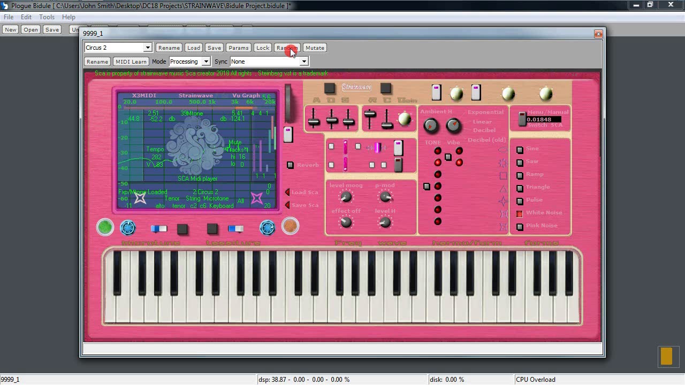685x385 pixels.
Task: Toggle the Reverb checkbox
Action: coord(290,165)
